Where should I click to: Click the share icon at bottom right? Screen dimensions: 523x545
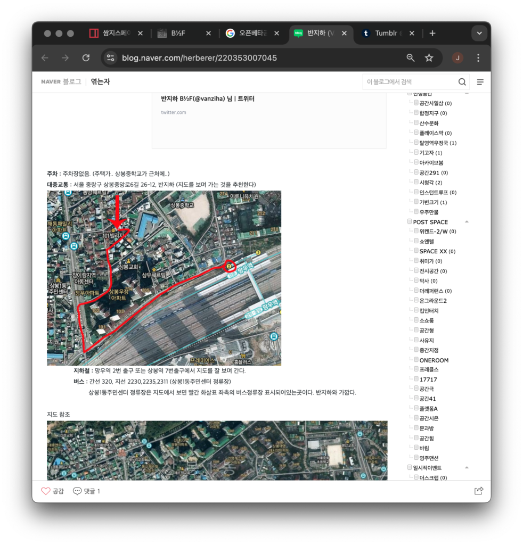478,491
